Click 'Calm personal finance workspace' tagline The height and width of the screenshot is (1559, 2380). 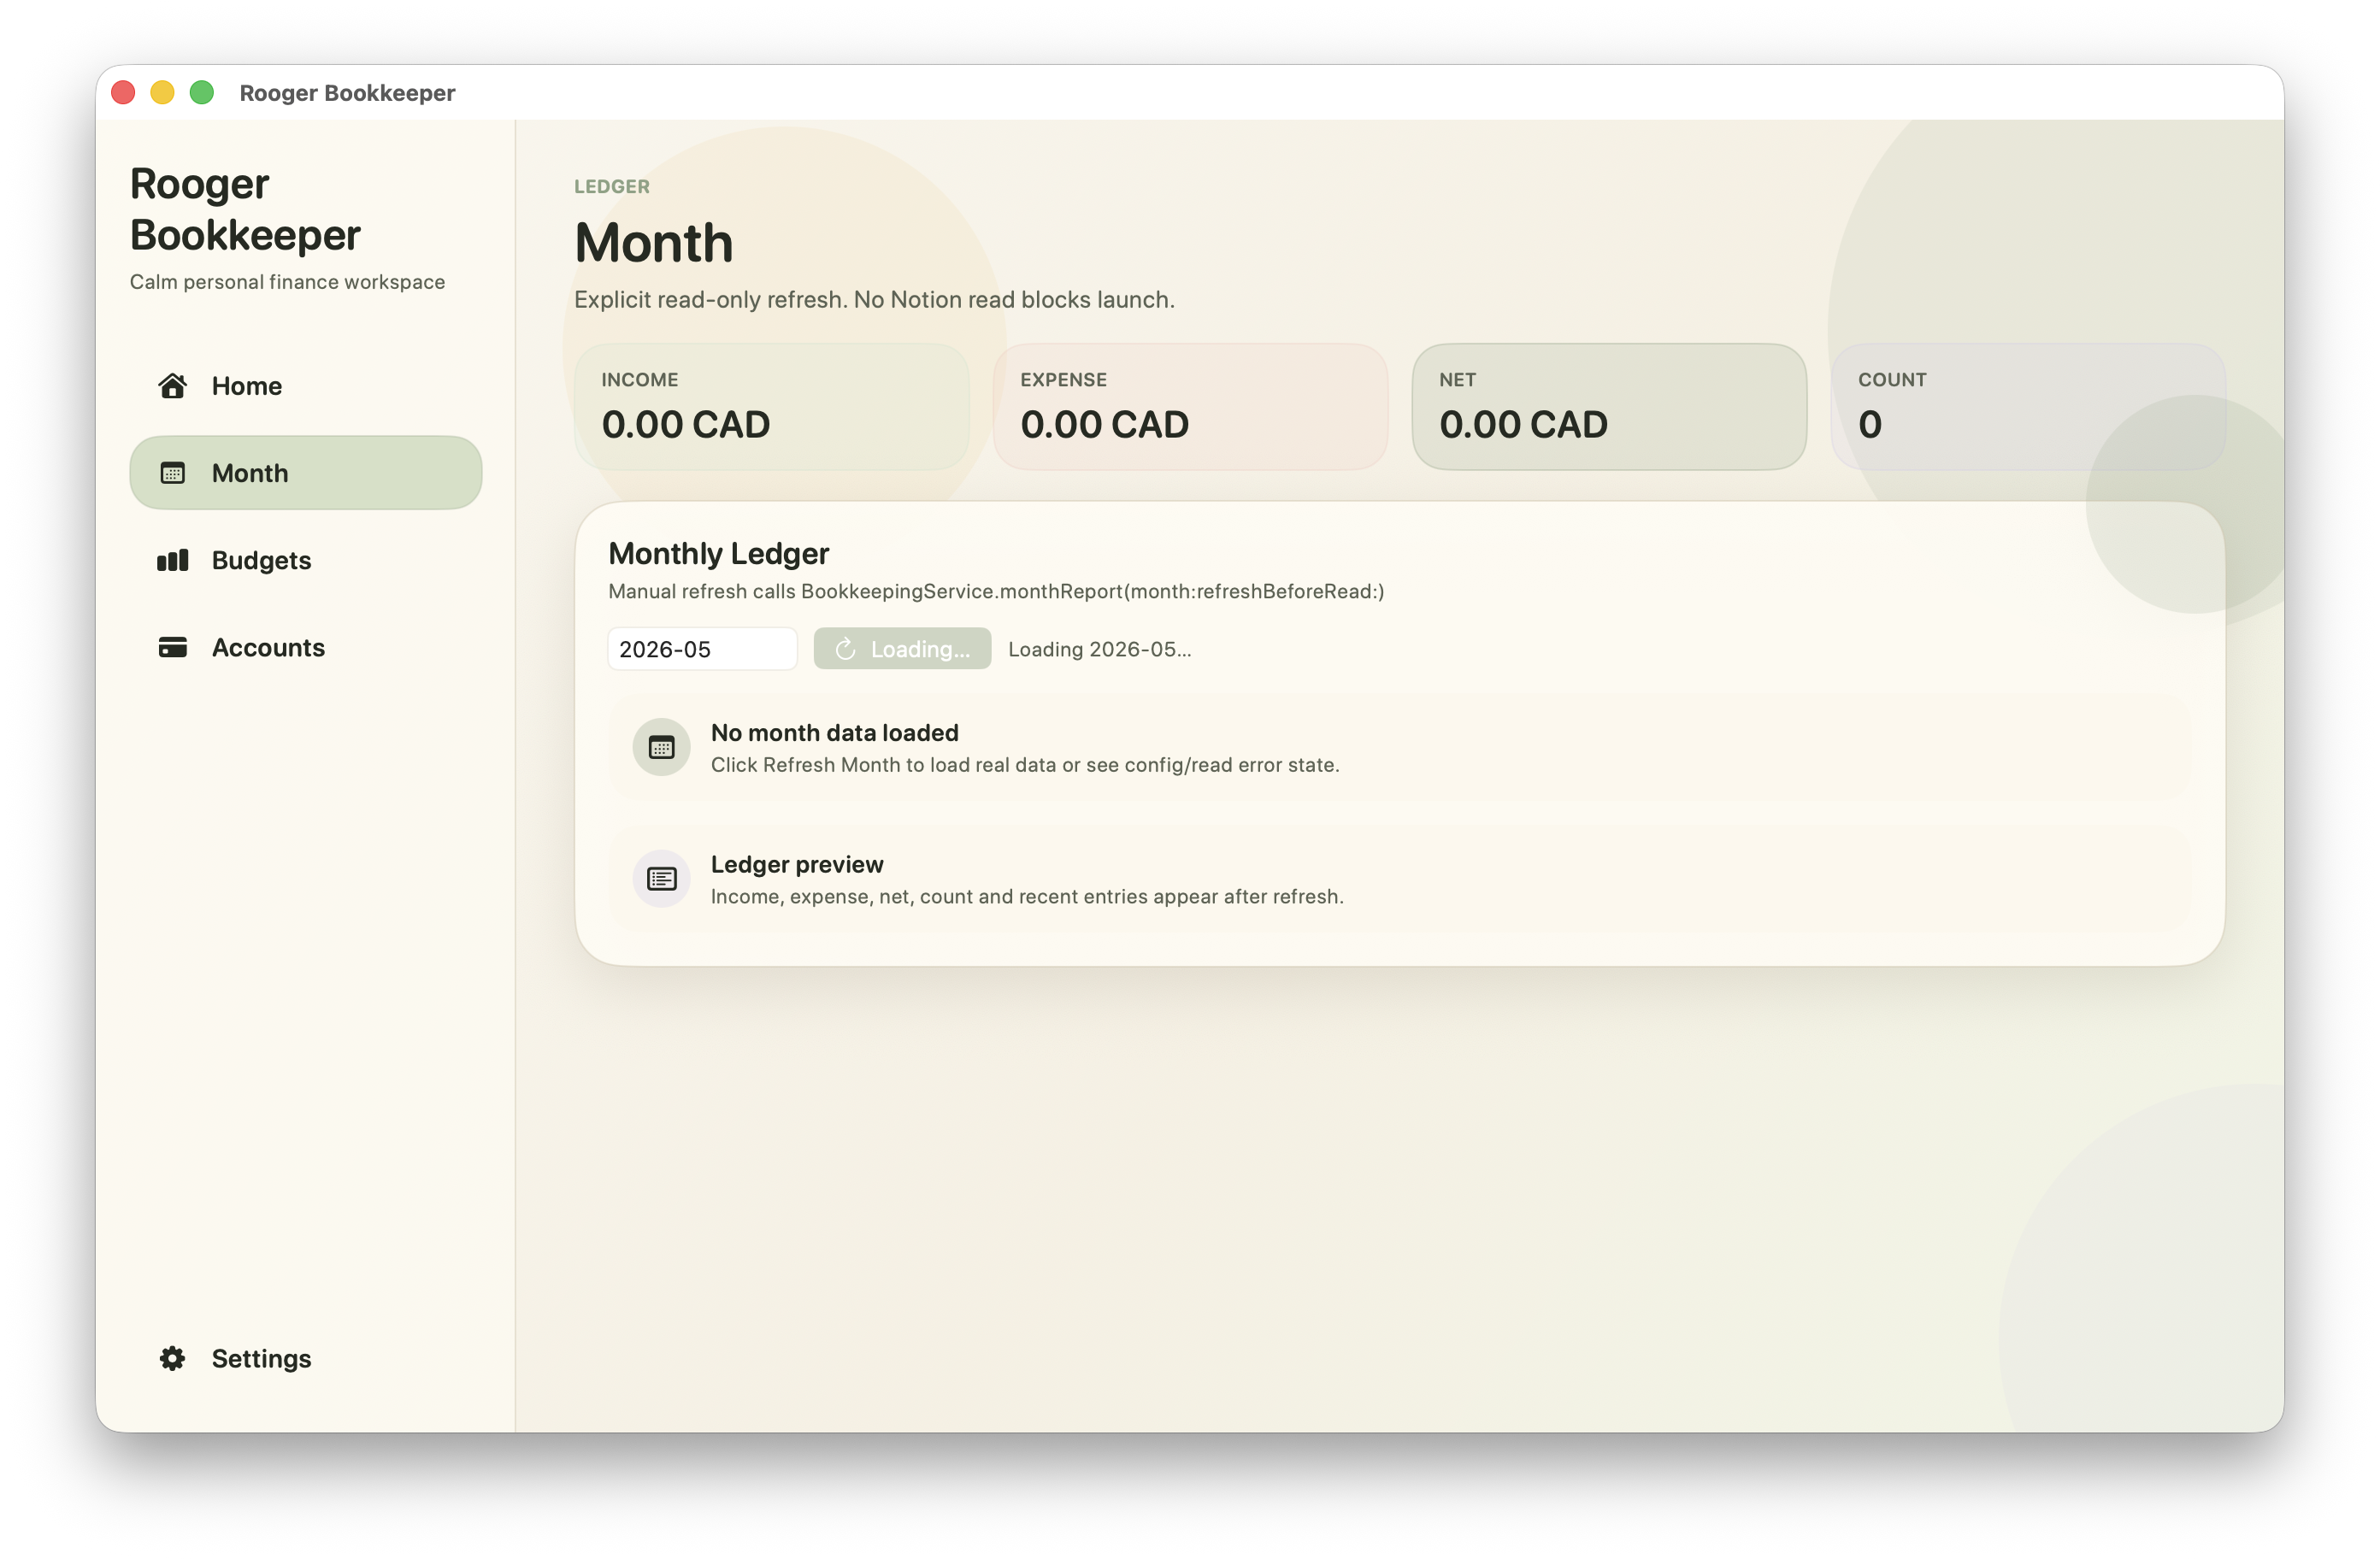click(x=287, y=282)
